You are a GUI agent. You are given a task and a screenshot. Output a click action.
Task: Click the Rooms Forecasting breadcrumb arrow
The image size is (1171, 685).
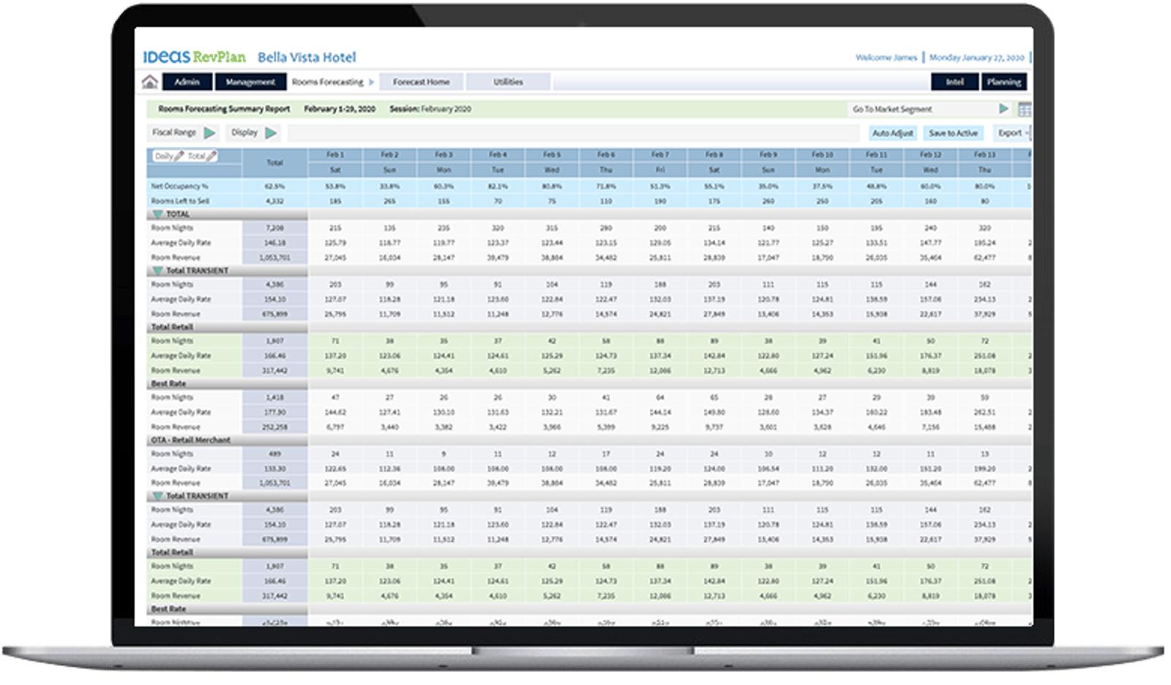pyautogui.click(x=371, y=82)
